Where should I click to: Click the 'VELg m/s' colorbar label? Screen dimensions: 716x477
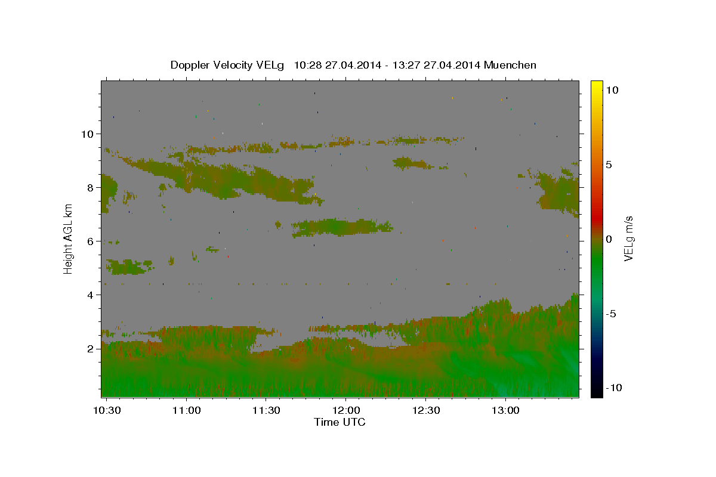(628, 238)
